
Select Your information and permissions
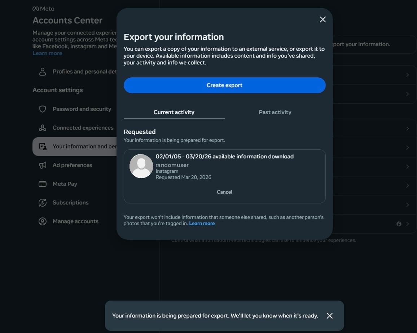75,147
